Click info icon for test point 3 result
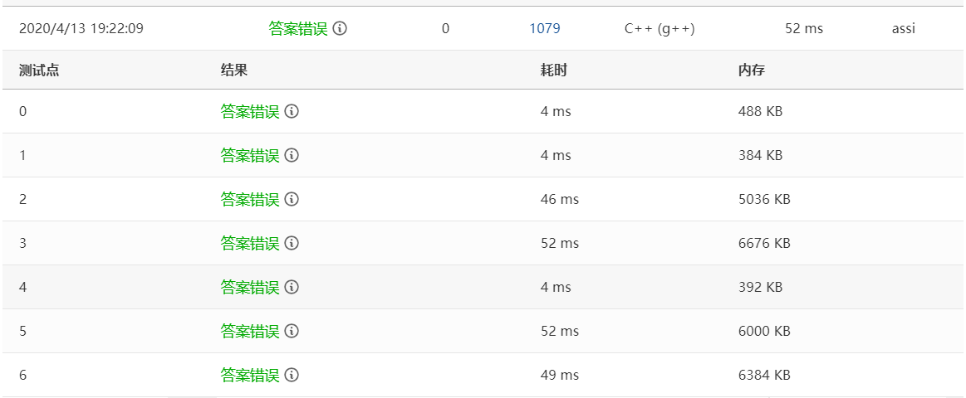 coord(292,243)
